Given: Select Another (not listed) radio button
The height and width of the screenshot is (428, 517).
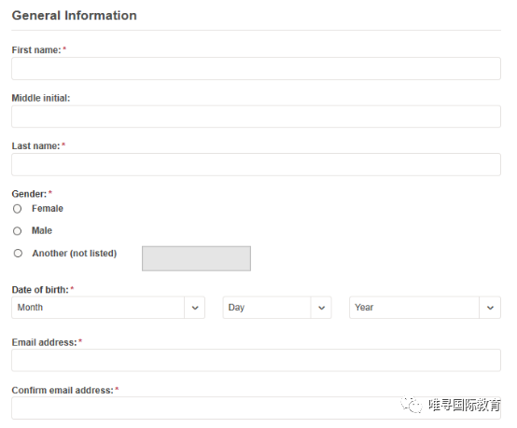Looking at the screenshot, I should tap(18, 254).
